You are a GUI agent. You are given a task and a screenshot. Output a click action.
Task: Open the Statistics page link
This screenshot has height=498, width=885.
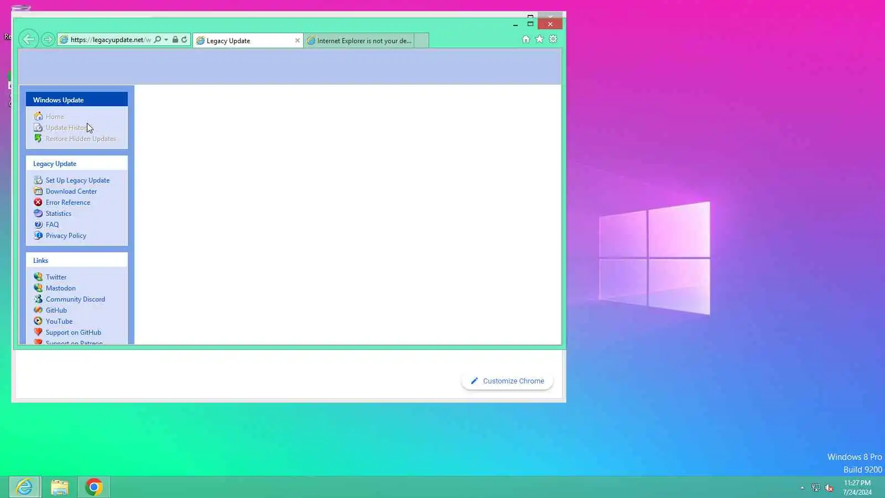tap(59, 213)
